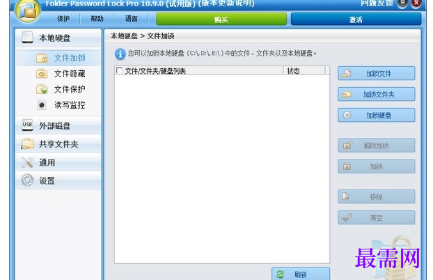Select 文件加锁 in the sidebar
433x280 pixels.
58,58
